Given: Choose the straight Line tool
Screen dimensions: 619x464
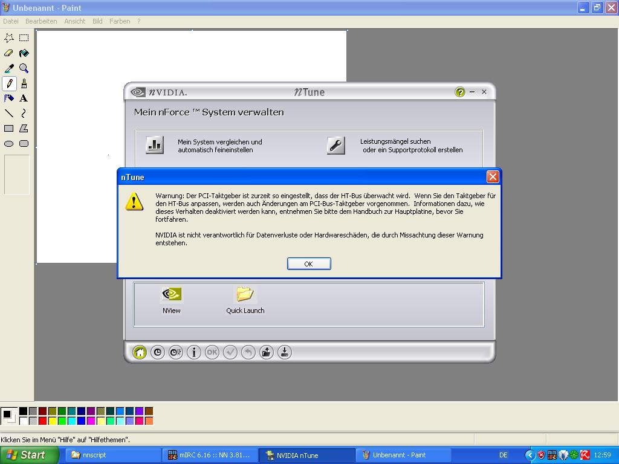Looking at the screenshot, I should click(x=9, y=113).
